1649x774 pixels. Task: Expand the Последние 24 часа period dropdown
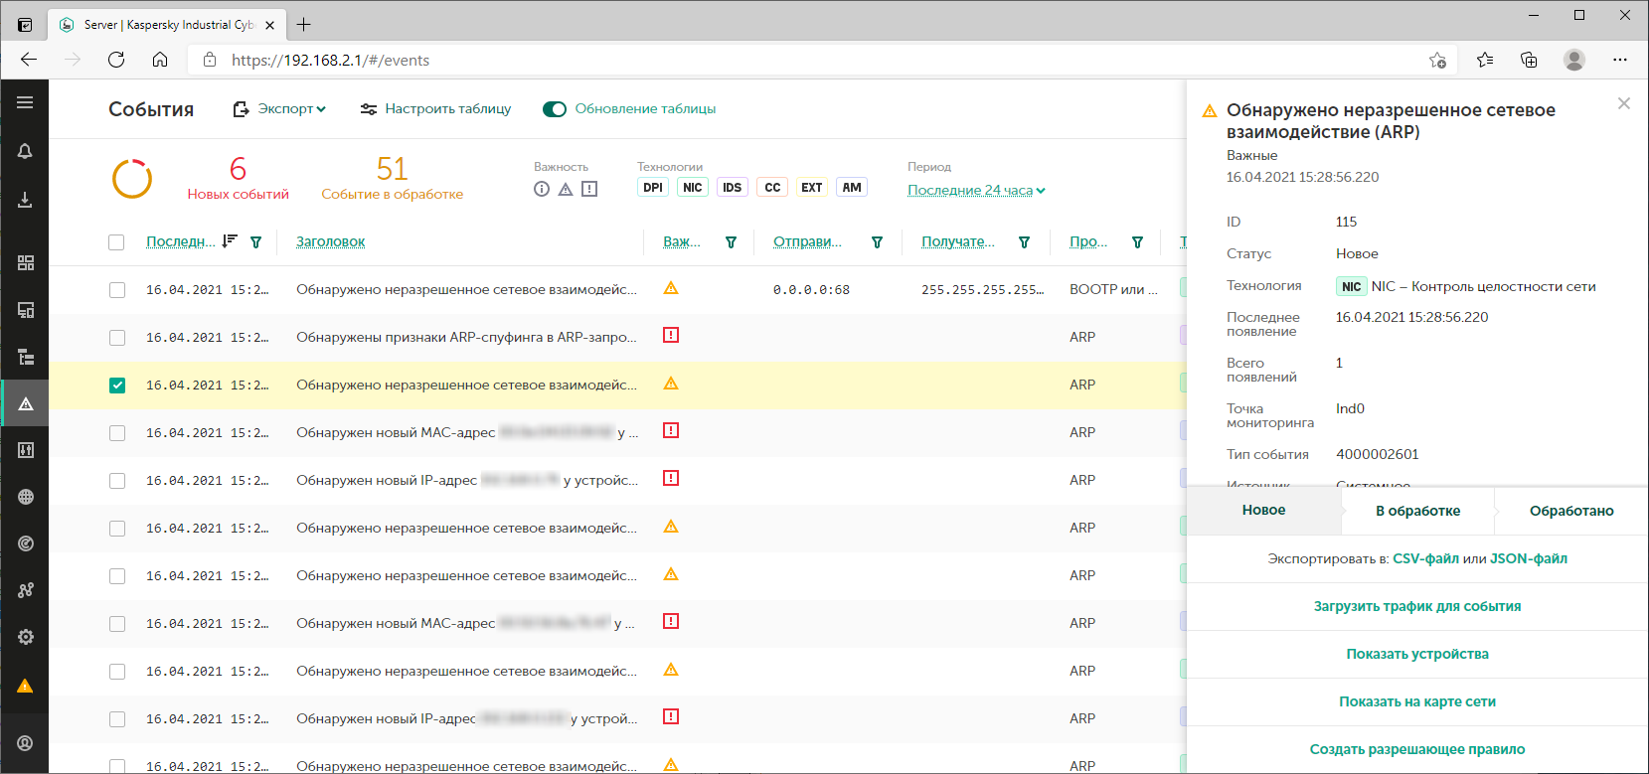(x=975, y=190)
